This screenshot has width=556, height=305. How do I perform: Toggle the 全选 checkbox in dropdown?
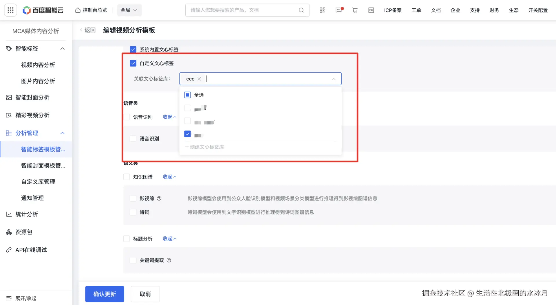(187, 95)
